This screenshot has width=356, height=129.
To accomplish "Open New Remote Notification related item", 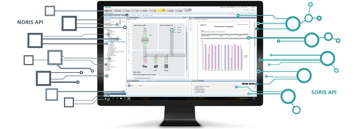I will pos(200,93).
